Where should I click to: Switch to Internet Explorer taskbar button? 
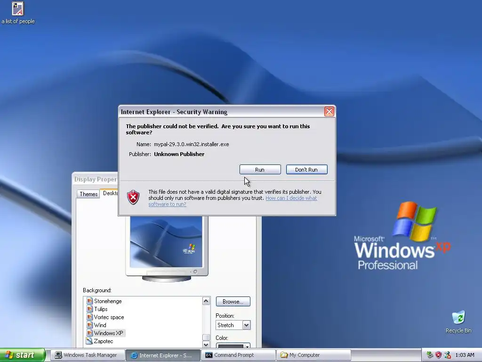(163, 355)
